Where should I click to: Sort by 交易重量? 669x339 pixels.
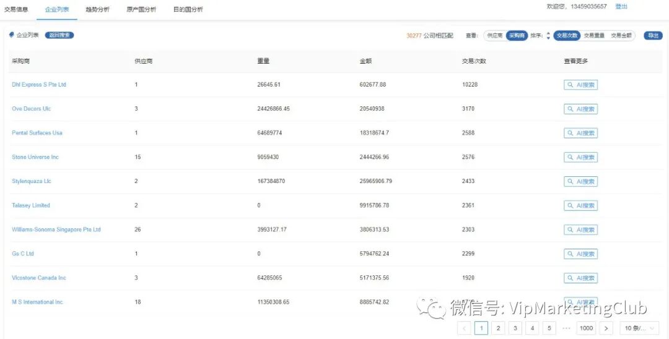tap(594, 36)
